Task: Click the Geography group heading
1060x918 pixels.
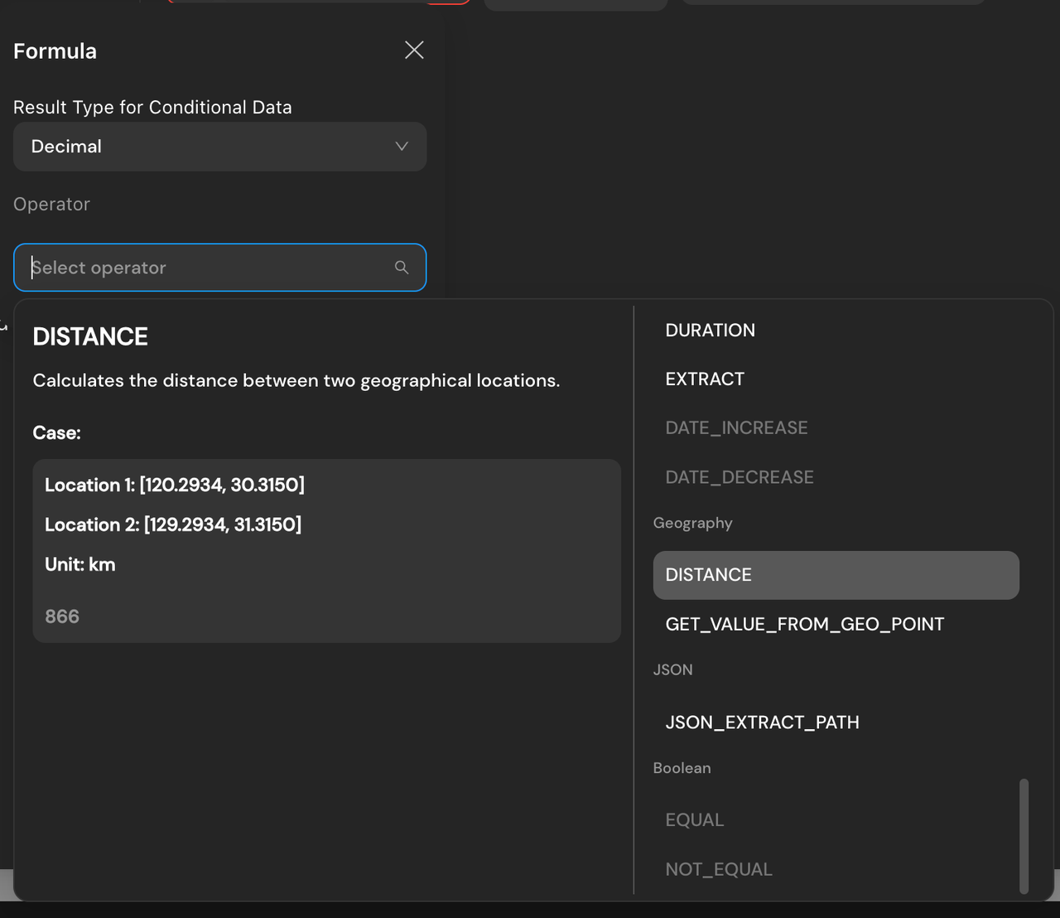Action: coord(692,523)
